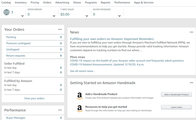Open the Inventory menu
Screen dimensions: 196x120
point(21,3)
